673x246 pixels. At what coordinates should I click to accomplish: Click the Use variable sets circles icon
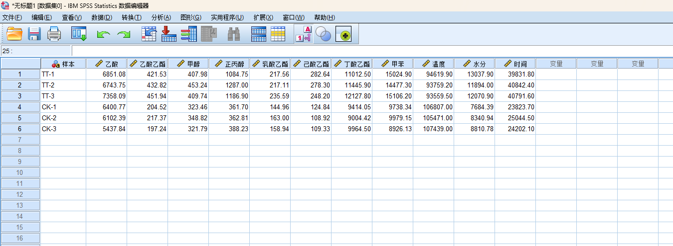pos(324,34)
